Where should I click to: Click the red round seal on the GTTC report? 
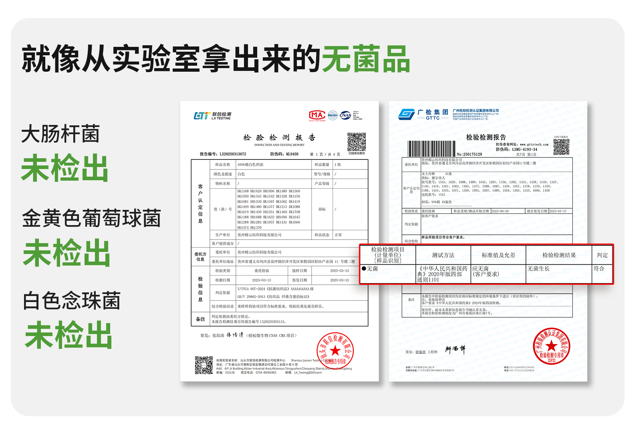coord(551,346)
